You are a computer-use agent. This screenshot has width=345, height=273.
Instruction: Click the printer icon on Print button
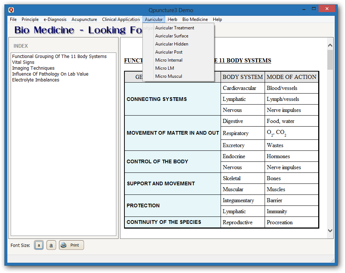click(x=63, y=245)
